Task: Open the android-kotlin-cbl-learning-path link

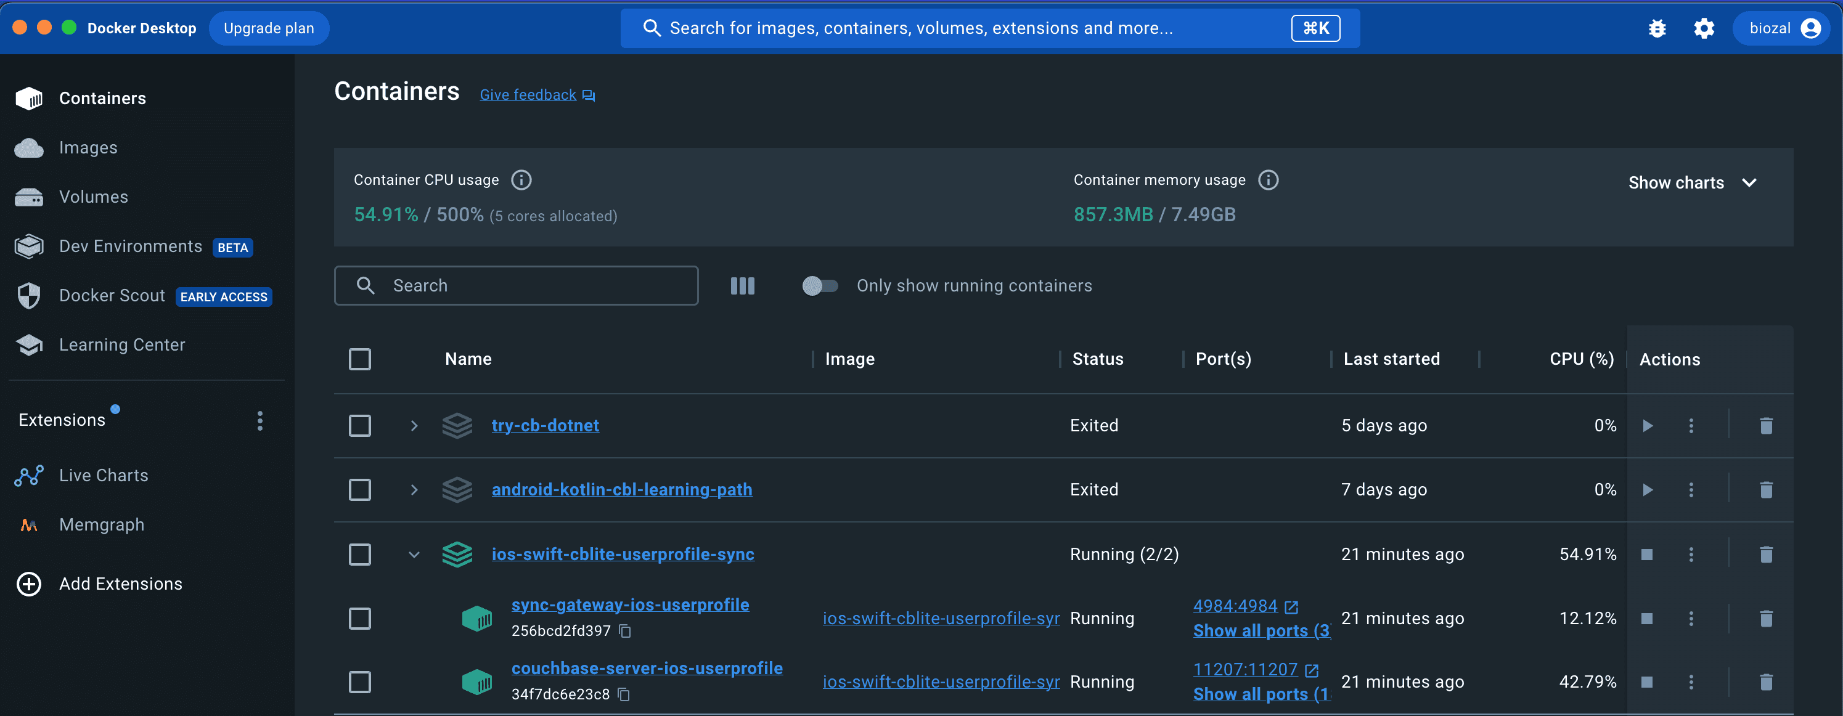Action: coord(622,490)
